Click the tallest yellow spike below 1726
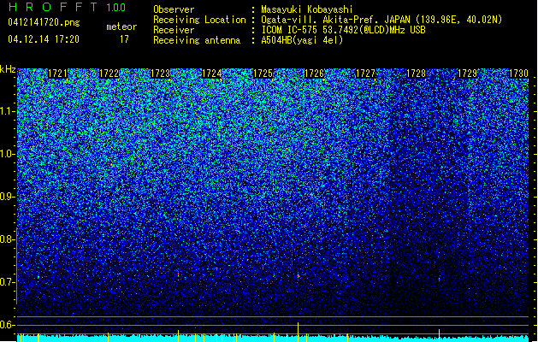The image size is (538, 342). coord(298,332)
